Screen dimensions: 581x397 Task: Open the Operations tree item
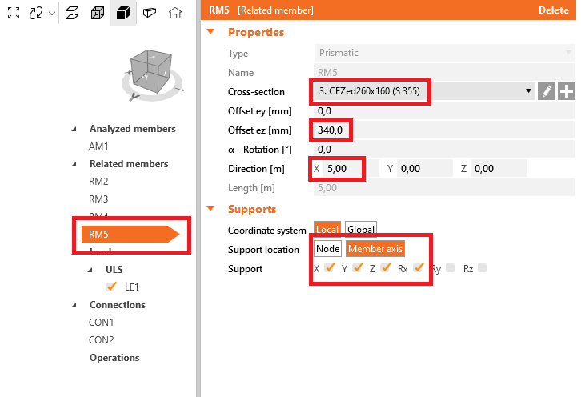pyautogui.click(x=114, y=358)
